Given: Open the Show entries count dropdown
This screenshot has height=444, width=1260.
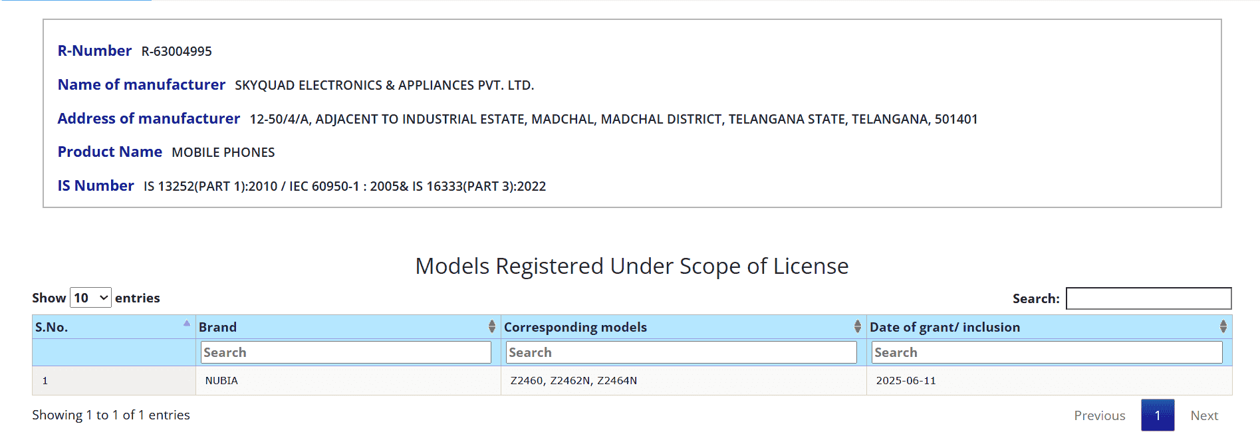Looking at the screenshot, I should (90, 298).
